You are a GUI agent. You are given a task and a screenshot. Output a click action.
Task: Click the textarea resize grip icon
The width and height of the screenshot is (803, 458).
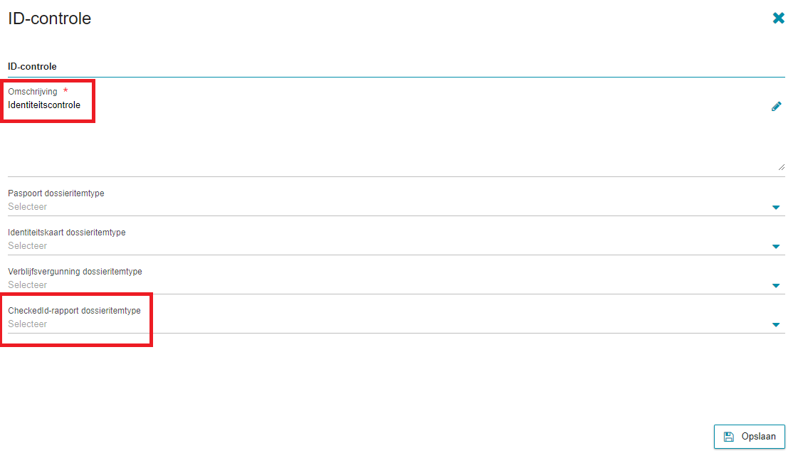click(x=781, y=167)
